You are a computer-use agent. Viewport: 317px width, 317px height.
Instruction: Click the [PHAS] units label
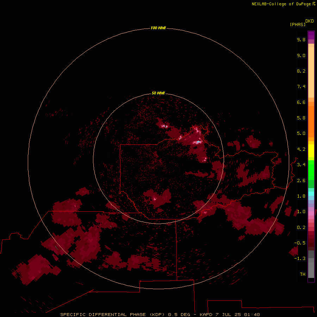pyautogui.click(x=298, y=24)
